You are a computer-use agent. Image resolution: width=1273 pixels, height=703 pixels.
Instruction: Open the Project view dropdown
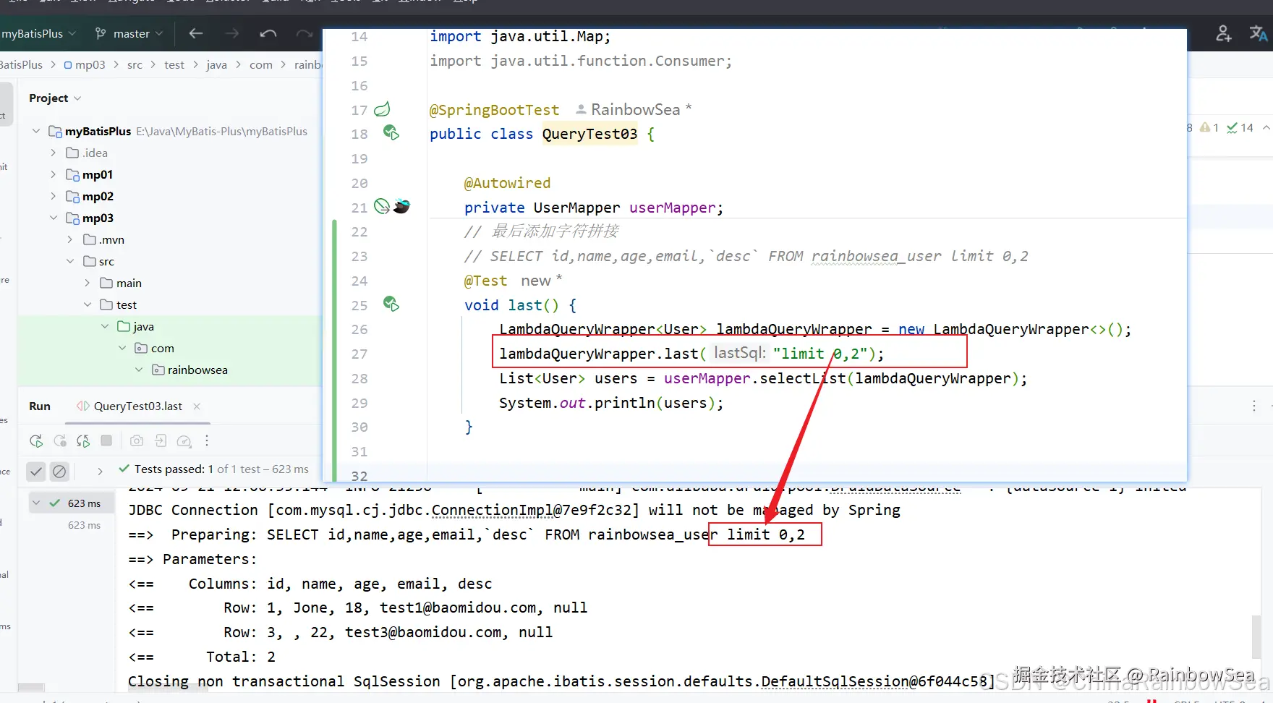click(55, 98)
